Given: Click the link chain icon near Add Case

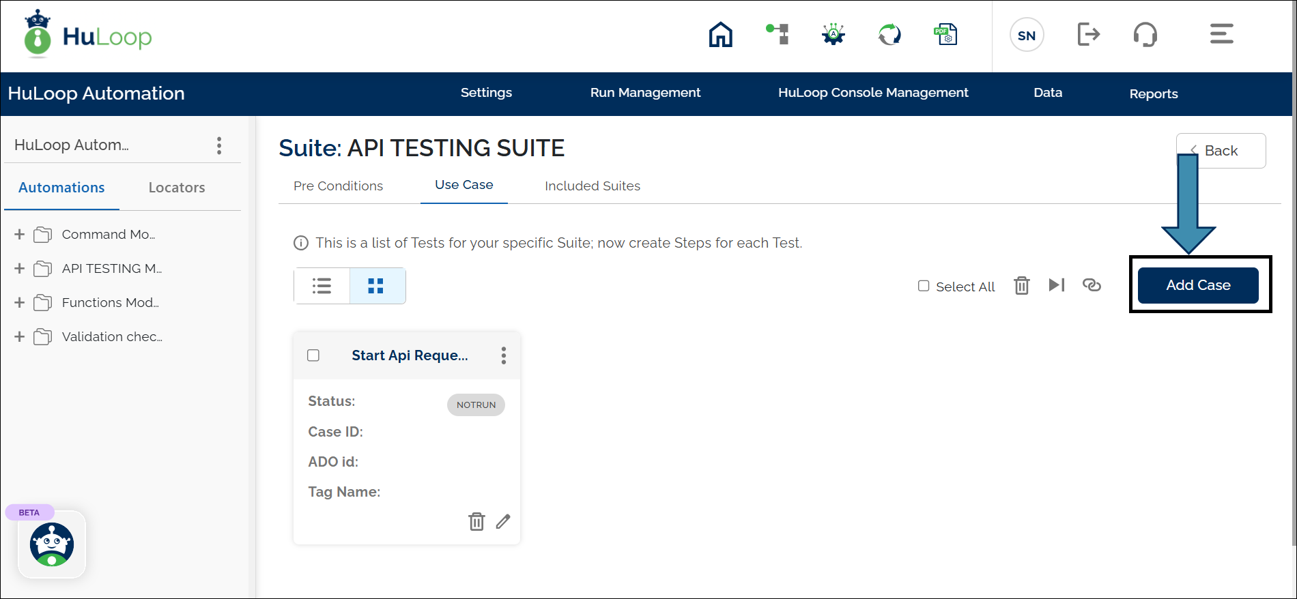Looking at the screenshot, I should click(x=1092, y=285).
